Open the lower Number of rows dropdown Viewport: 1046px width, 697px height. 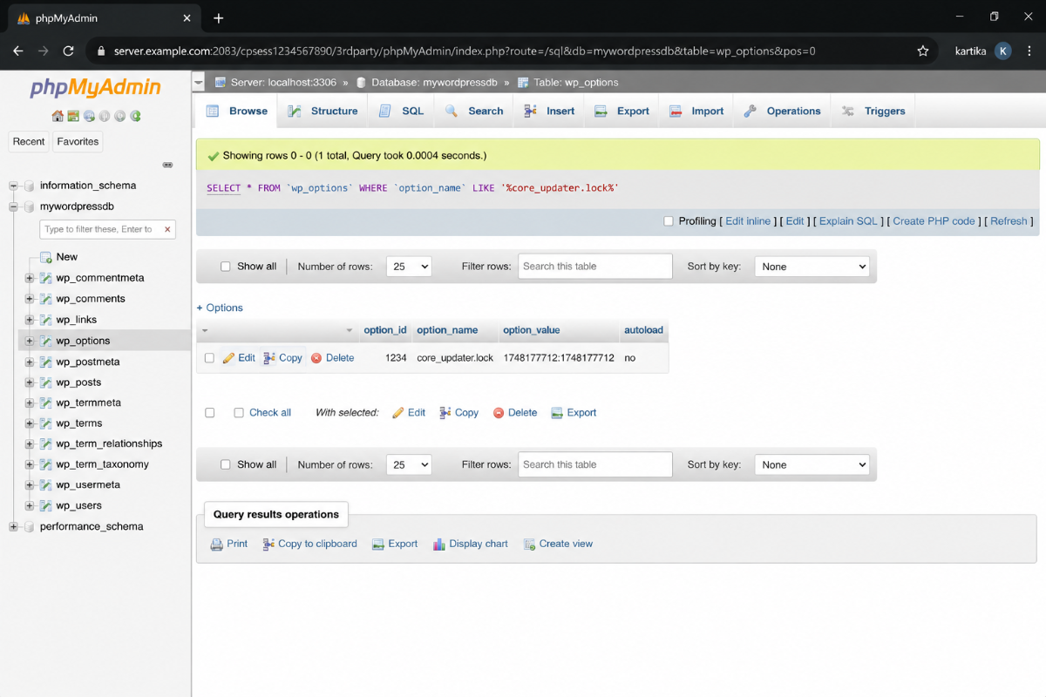click(x=409, y=465)
